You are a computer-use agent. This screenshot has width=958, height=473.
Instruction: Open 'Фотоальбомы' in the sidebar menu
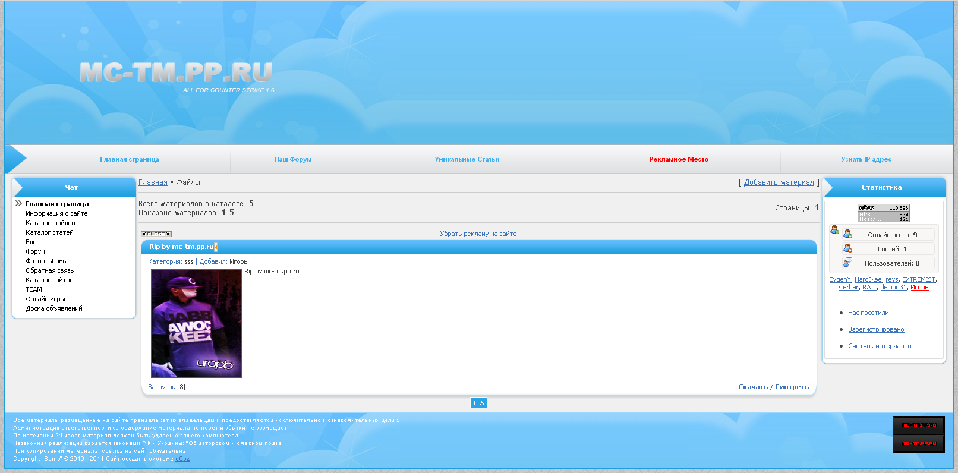click(47, 261)
